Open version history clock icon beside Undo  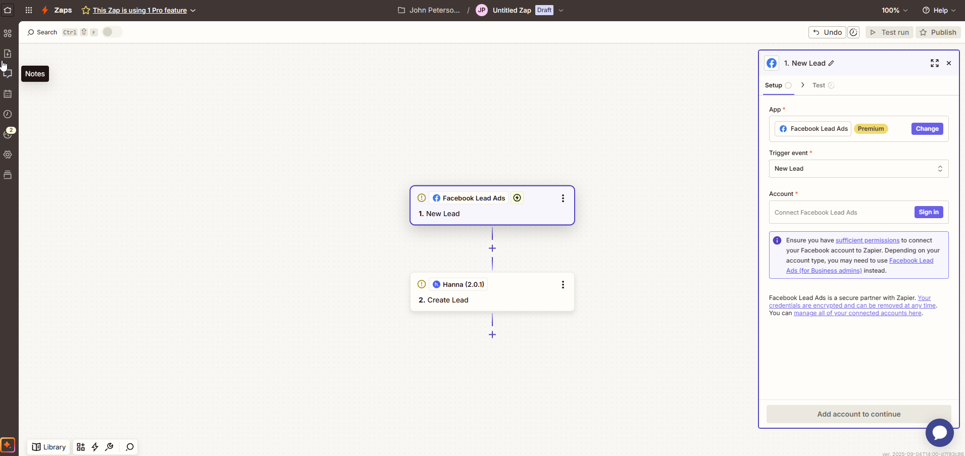(x=853, y=32)
